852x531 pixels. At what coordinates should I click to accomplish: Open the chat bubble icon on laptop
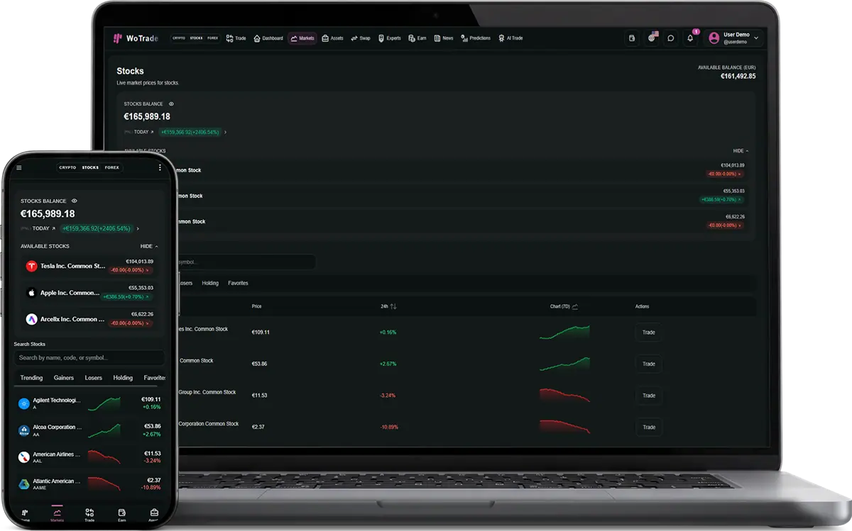click(x=670, y=38)
